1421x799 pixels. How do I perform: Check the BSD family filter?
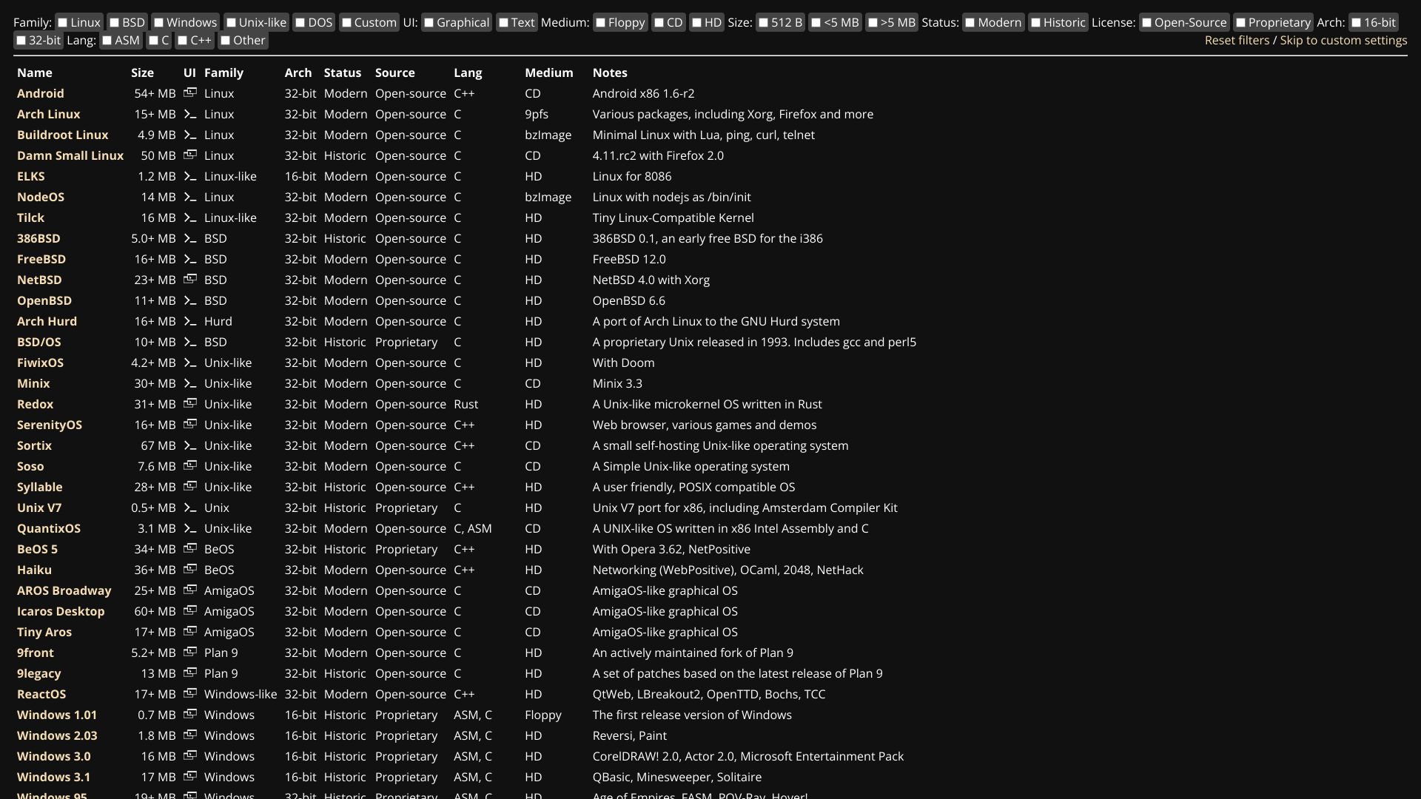tap(115, 23)
